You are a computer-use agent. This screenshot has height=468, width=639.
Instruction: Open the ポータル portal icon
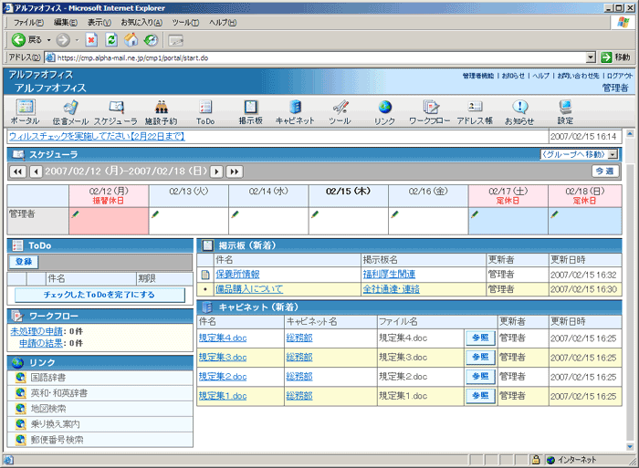click(26, 112)
